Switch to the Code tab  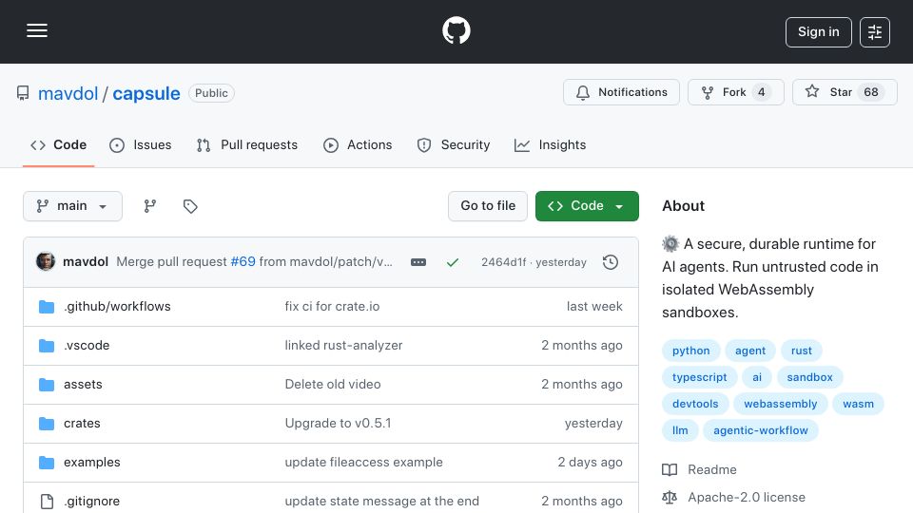tap(58, 144)
